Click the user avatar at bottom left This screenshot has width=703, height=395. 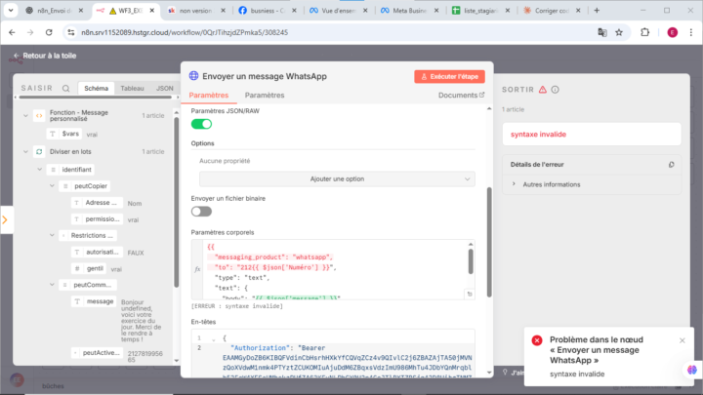pos(17,380)
